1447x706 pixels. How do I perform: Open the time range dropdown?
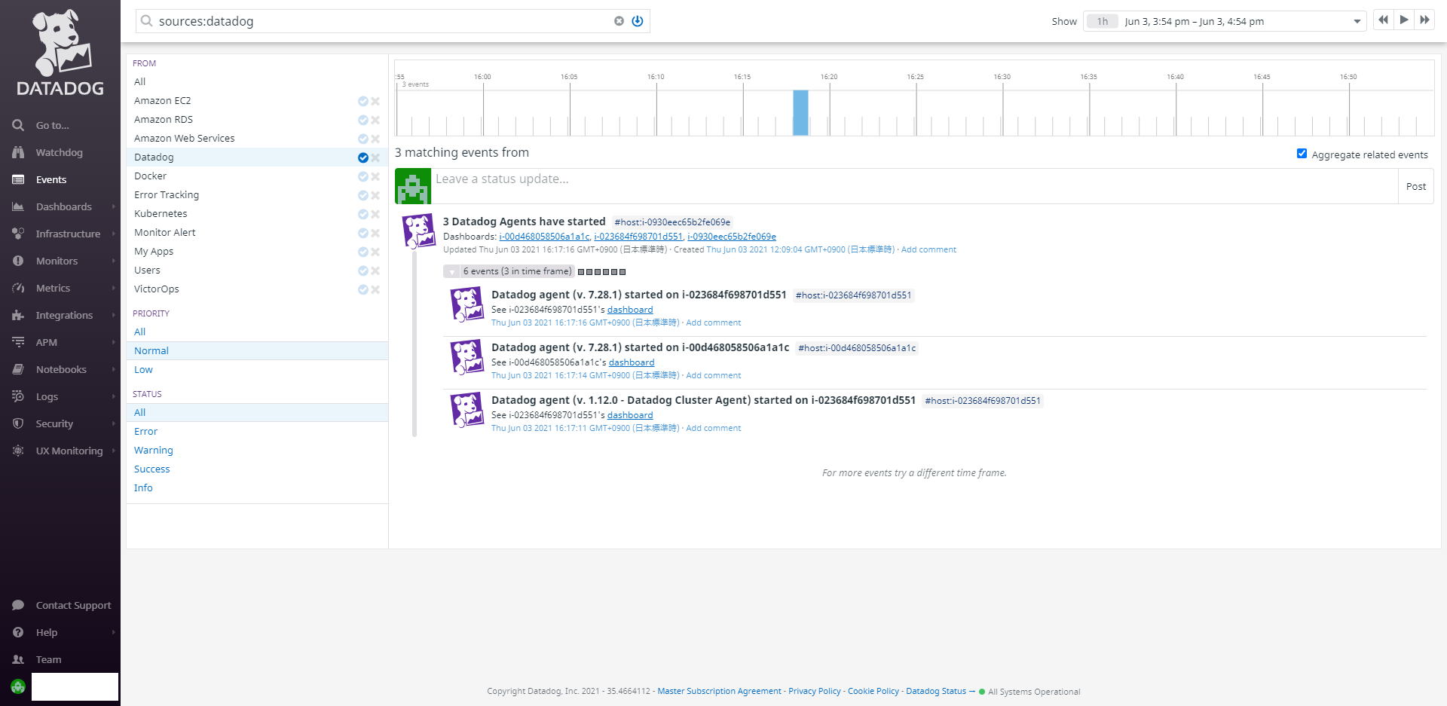1356,21
